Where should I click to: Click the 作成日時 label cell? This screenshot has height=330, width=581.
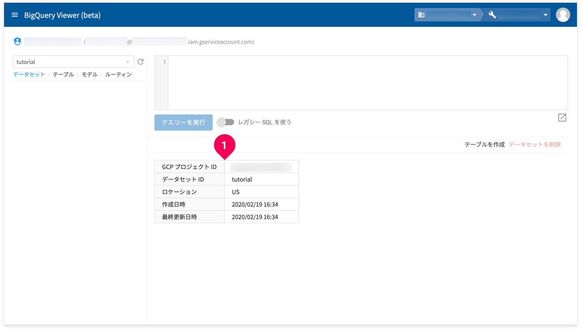tap(189, 204)
